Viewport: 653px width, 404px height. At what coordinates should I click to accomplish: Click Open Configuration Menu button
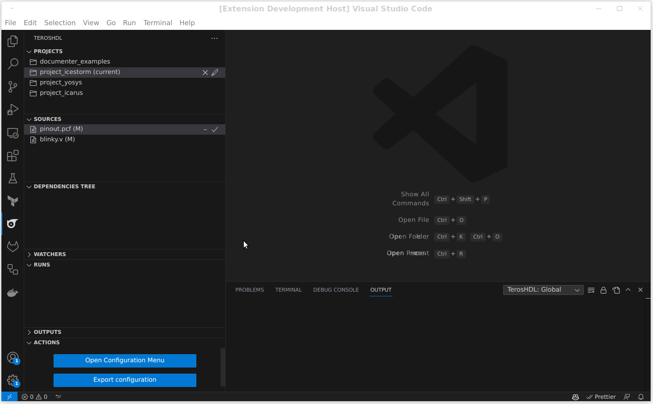(x=125, y=360)
